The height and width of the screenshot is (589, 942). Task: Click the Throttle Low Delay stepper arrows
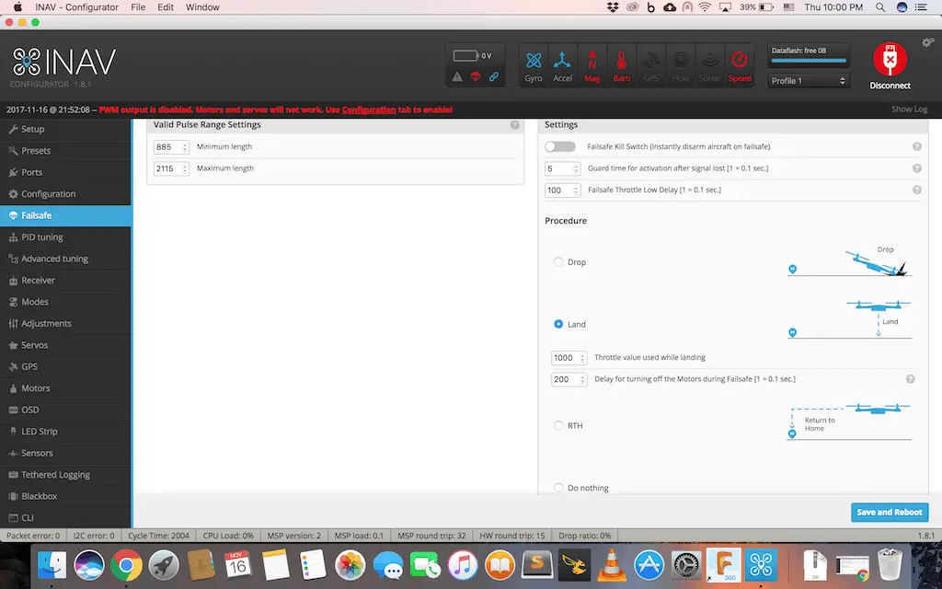pos(576,191)
